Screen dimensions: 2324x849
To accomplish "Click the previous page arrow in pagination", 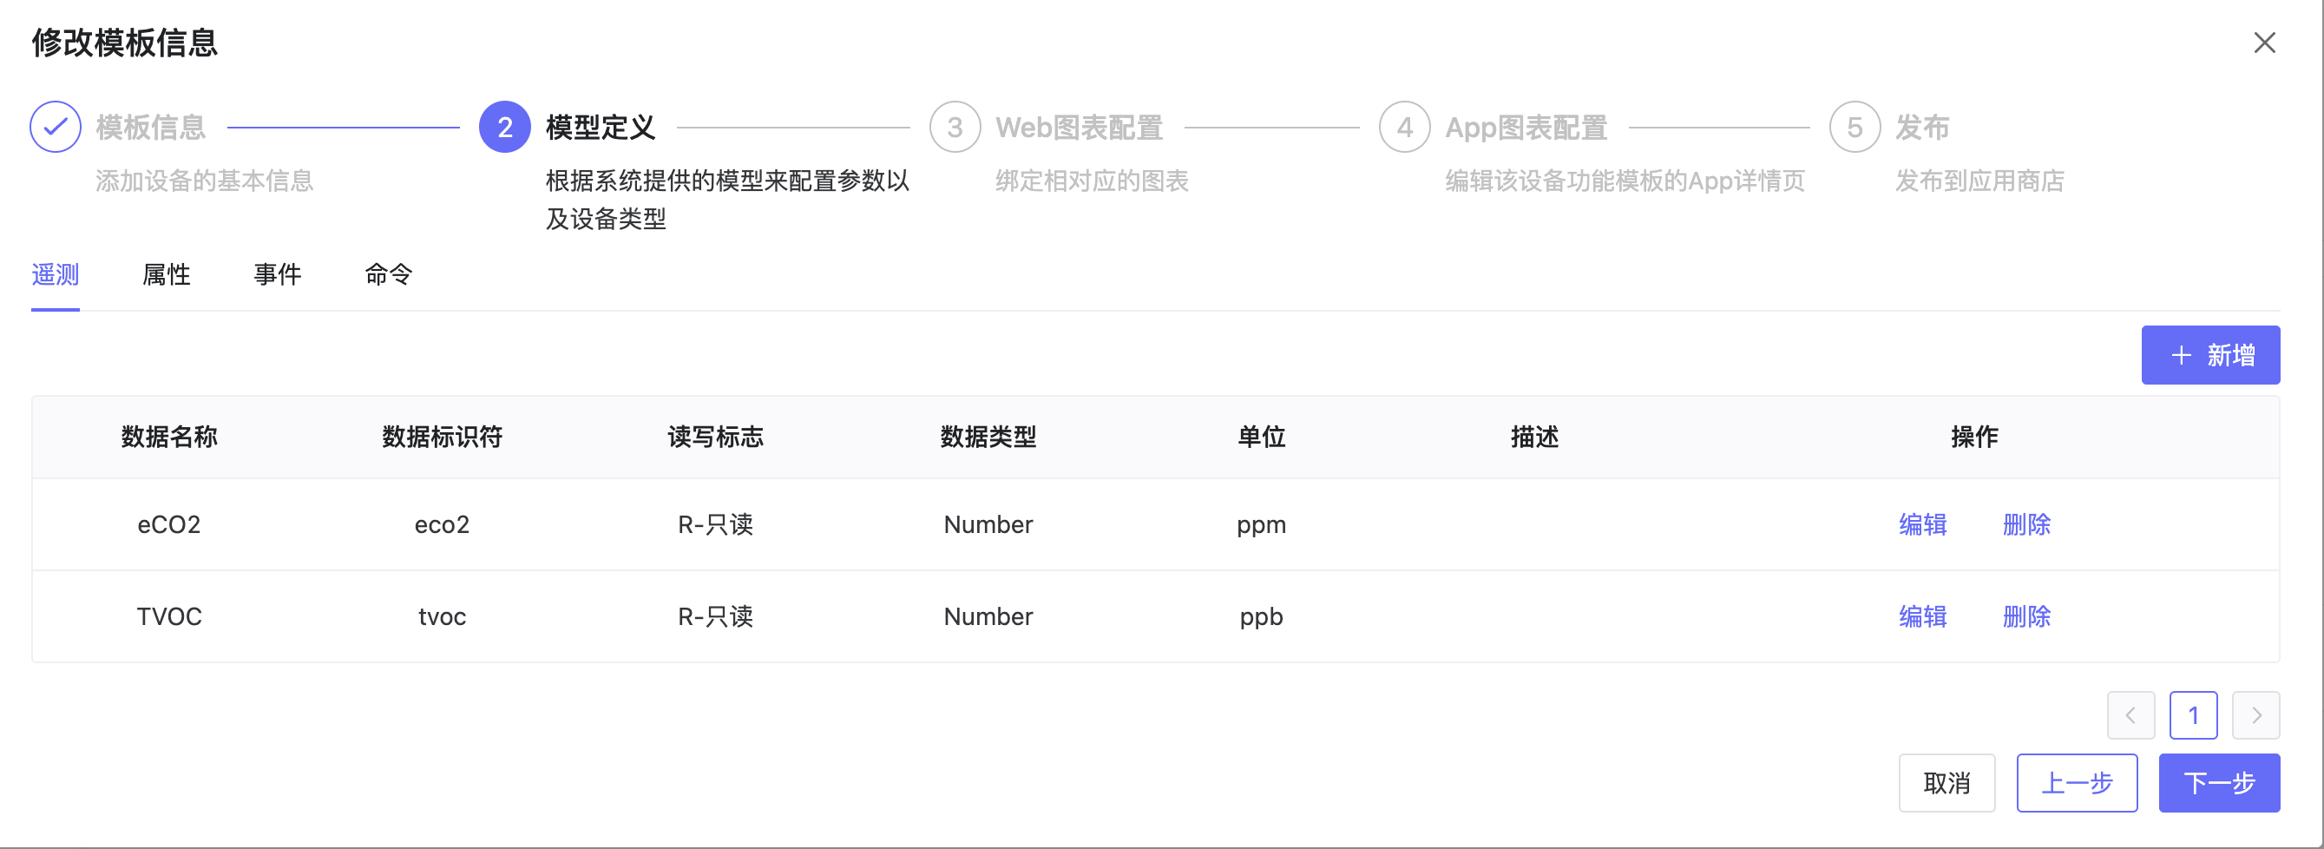I will (x=2131, y=714).
